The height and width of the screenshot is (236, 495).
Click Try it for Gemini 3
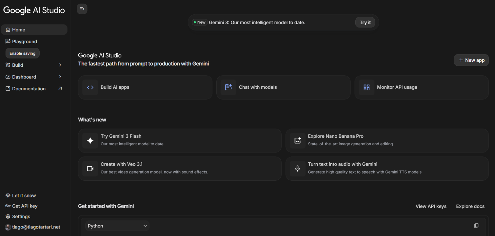tap(365, 22)
